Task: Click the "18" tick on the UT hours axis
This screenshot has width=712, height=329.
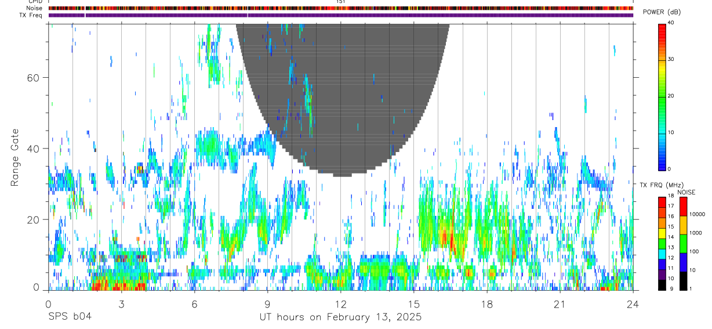Action: [x=487, y=304]
